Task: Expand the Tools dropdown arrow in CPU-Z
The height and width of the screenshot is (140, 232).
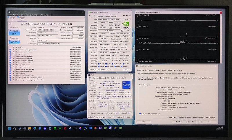Action: [114, 117]
